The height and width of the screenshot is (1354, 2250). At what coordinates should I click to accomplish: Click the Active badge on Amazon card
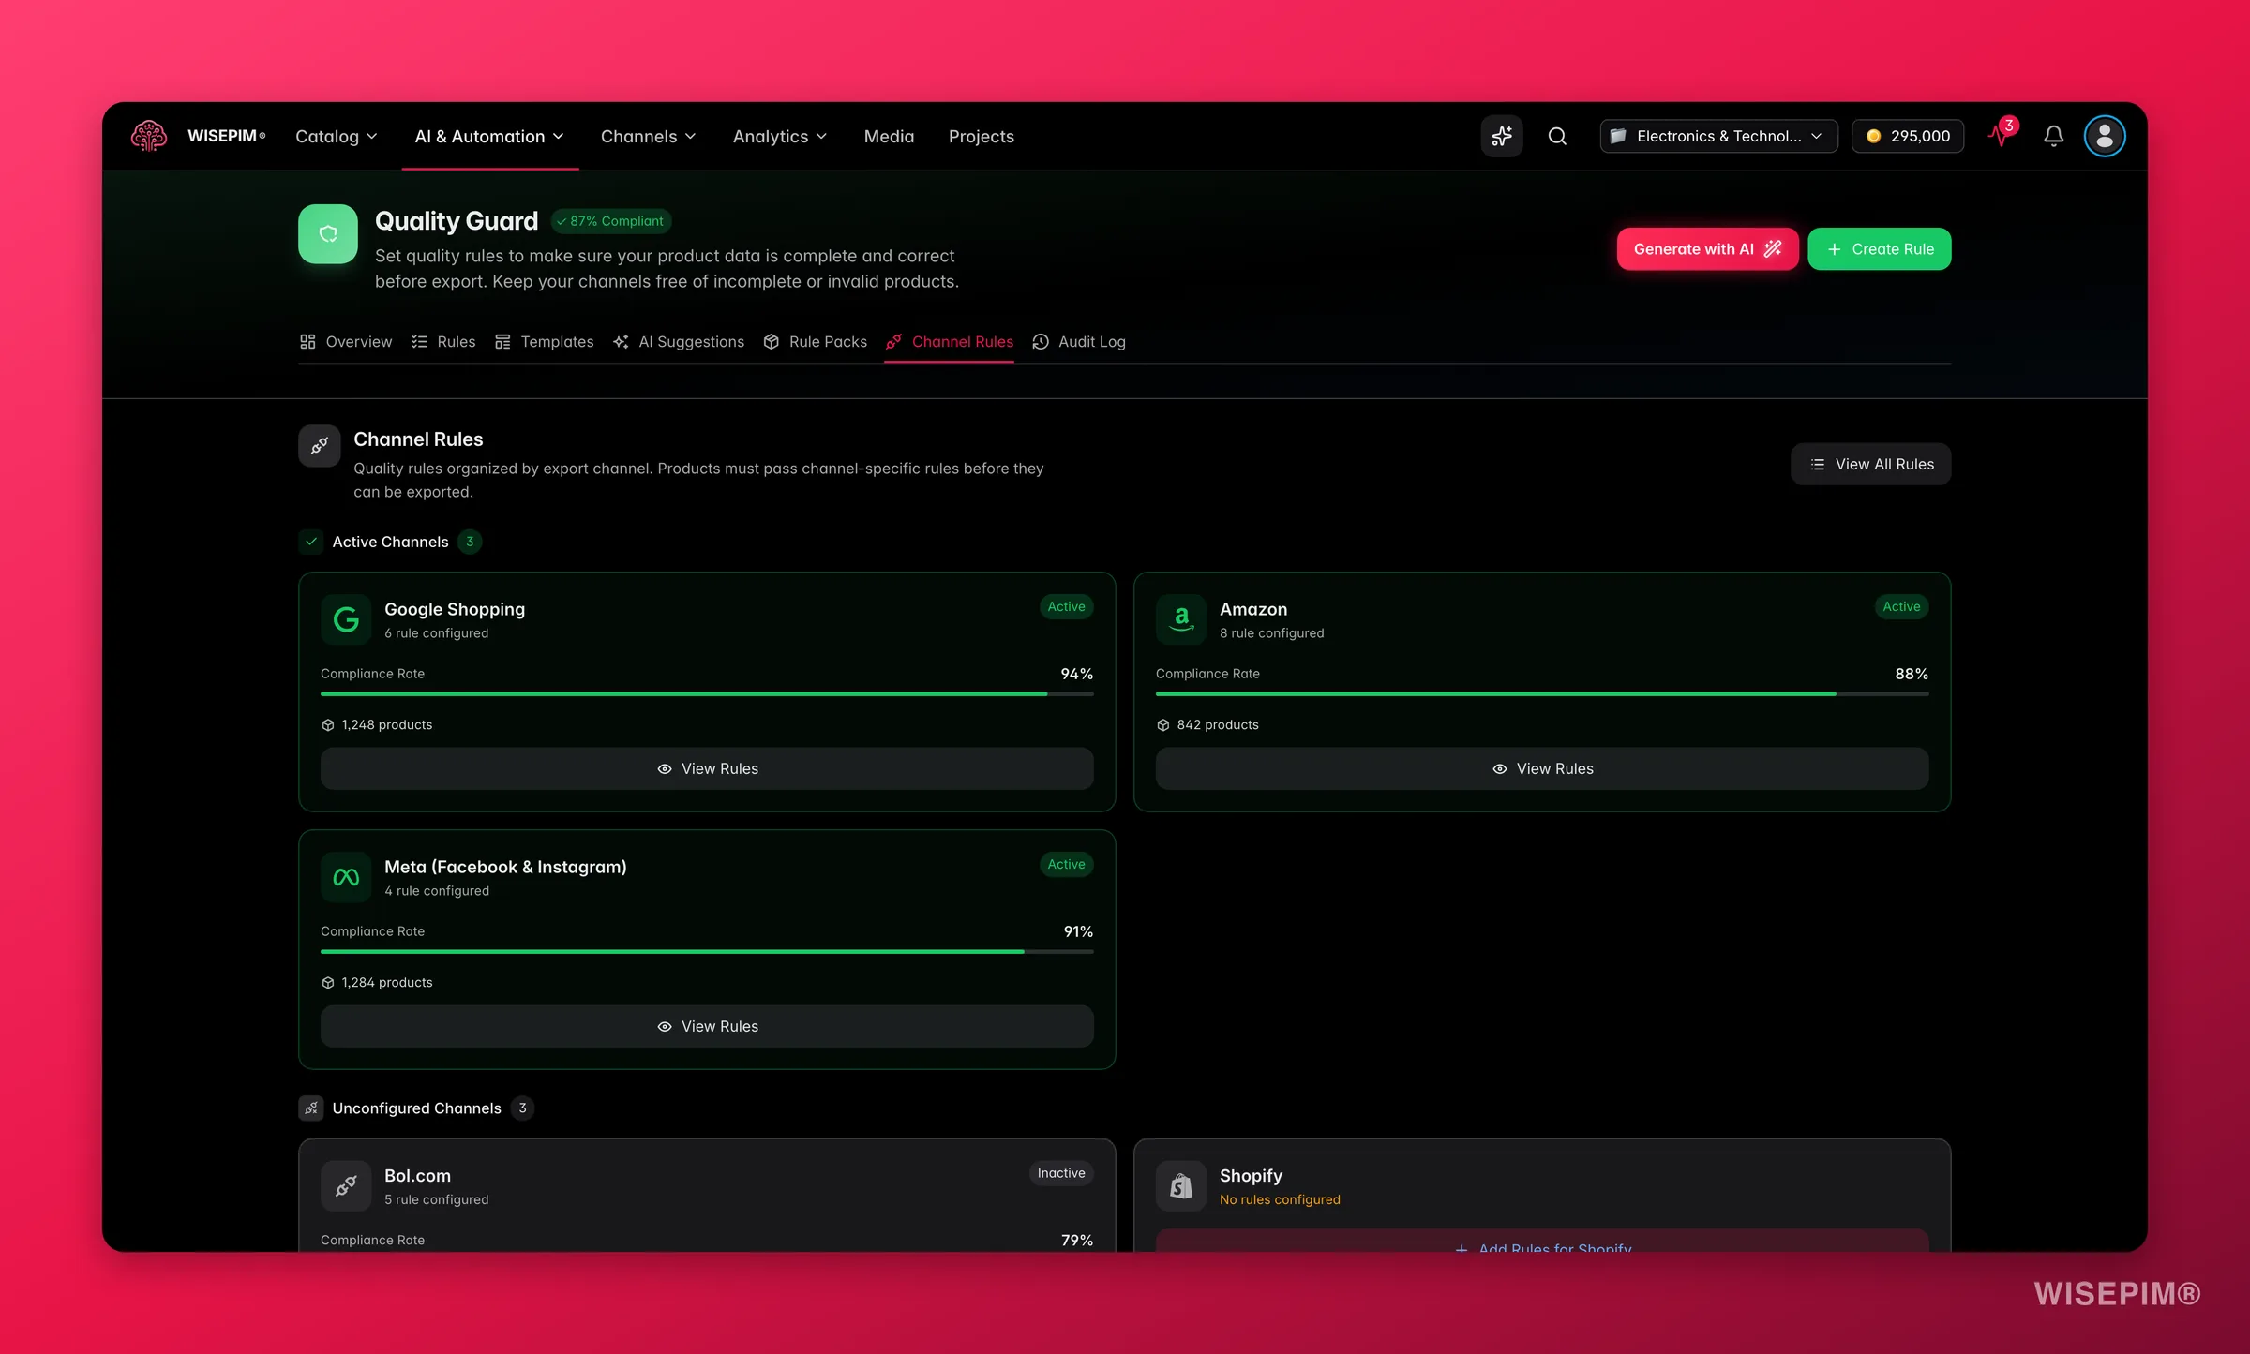tap(1901, 607)
